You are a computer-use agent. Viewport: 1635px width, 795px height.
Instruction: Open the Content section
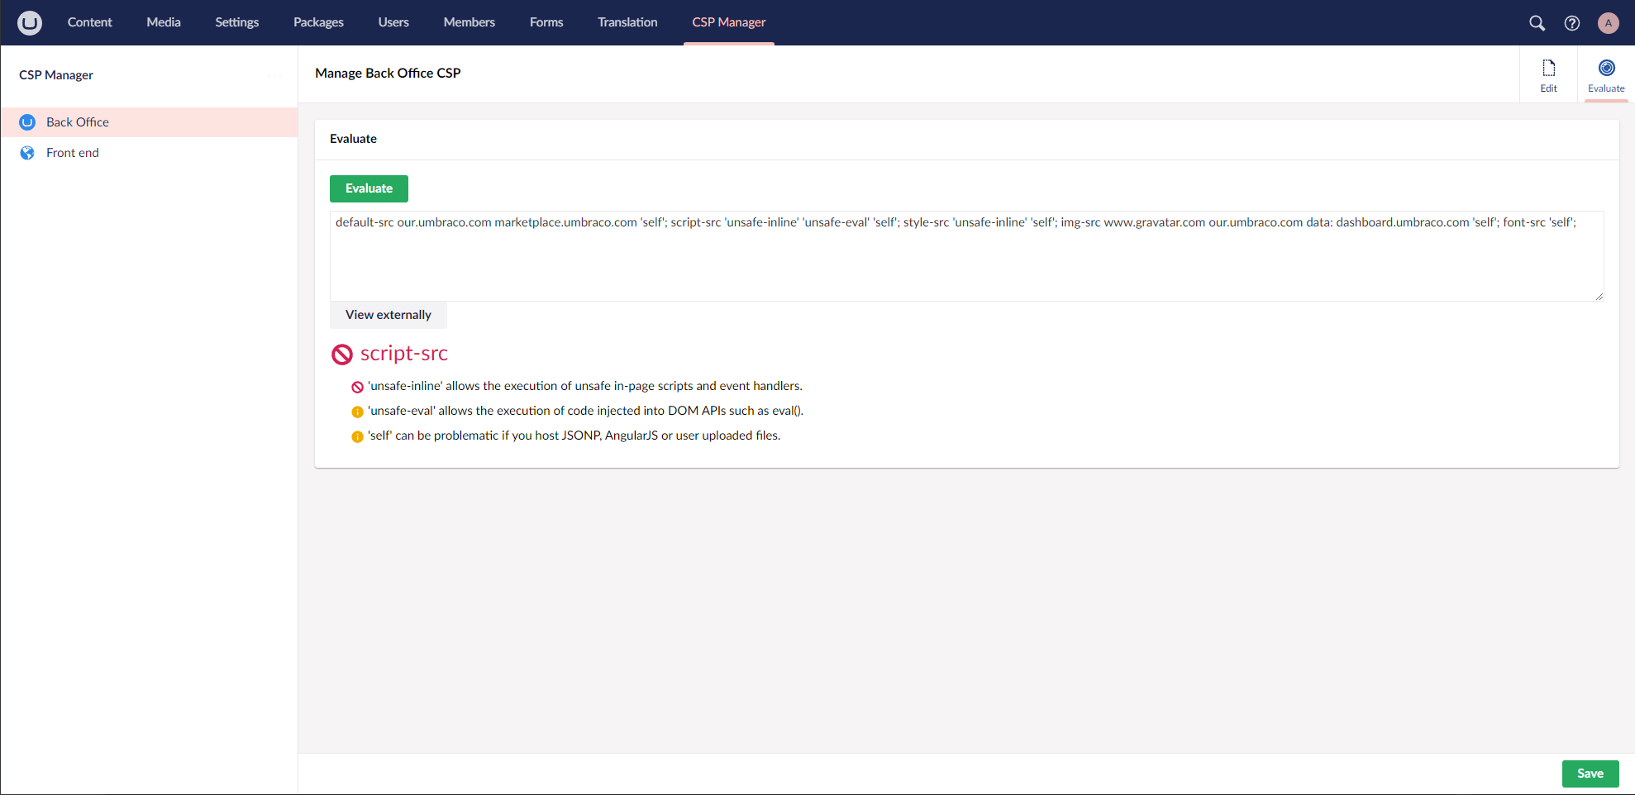[x=89, y=22]
